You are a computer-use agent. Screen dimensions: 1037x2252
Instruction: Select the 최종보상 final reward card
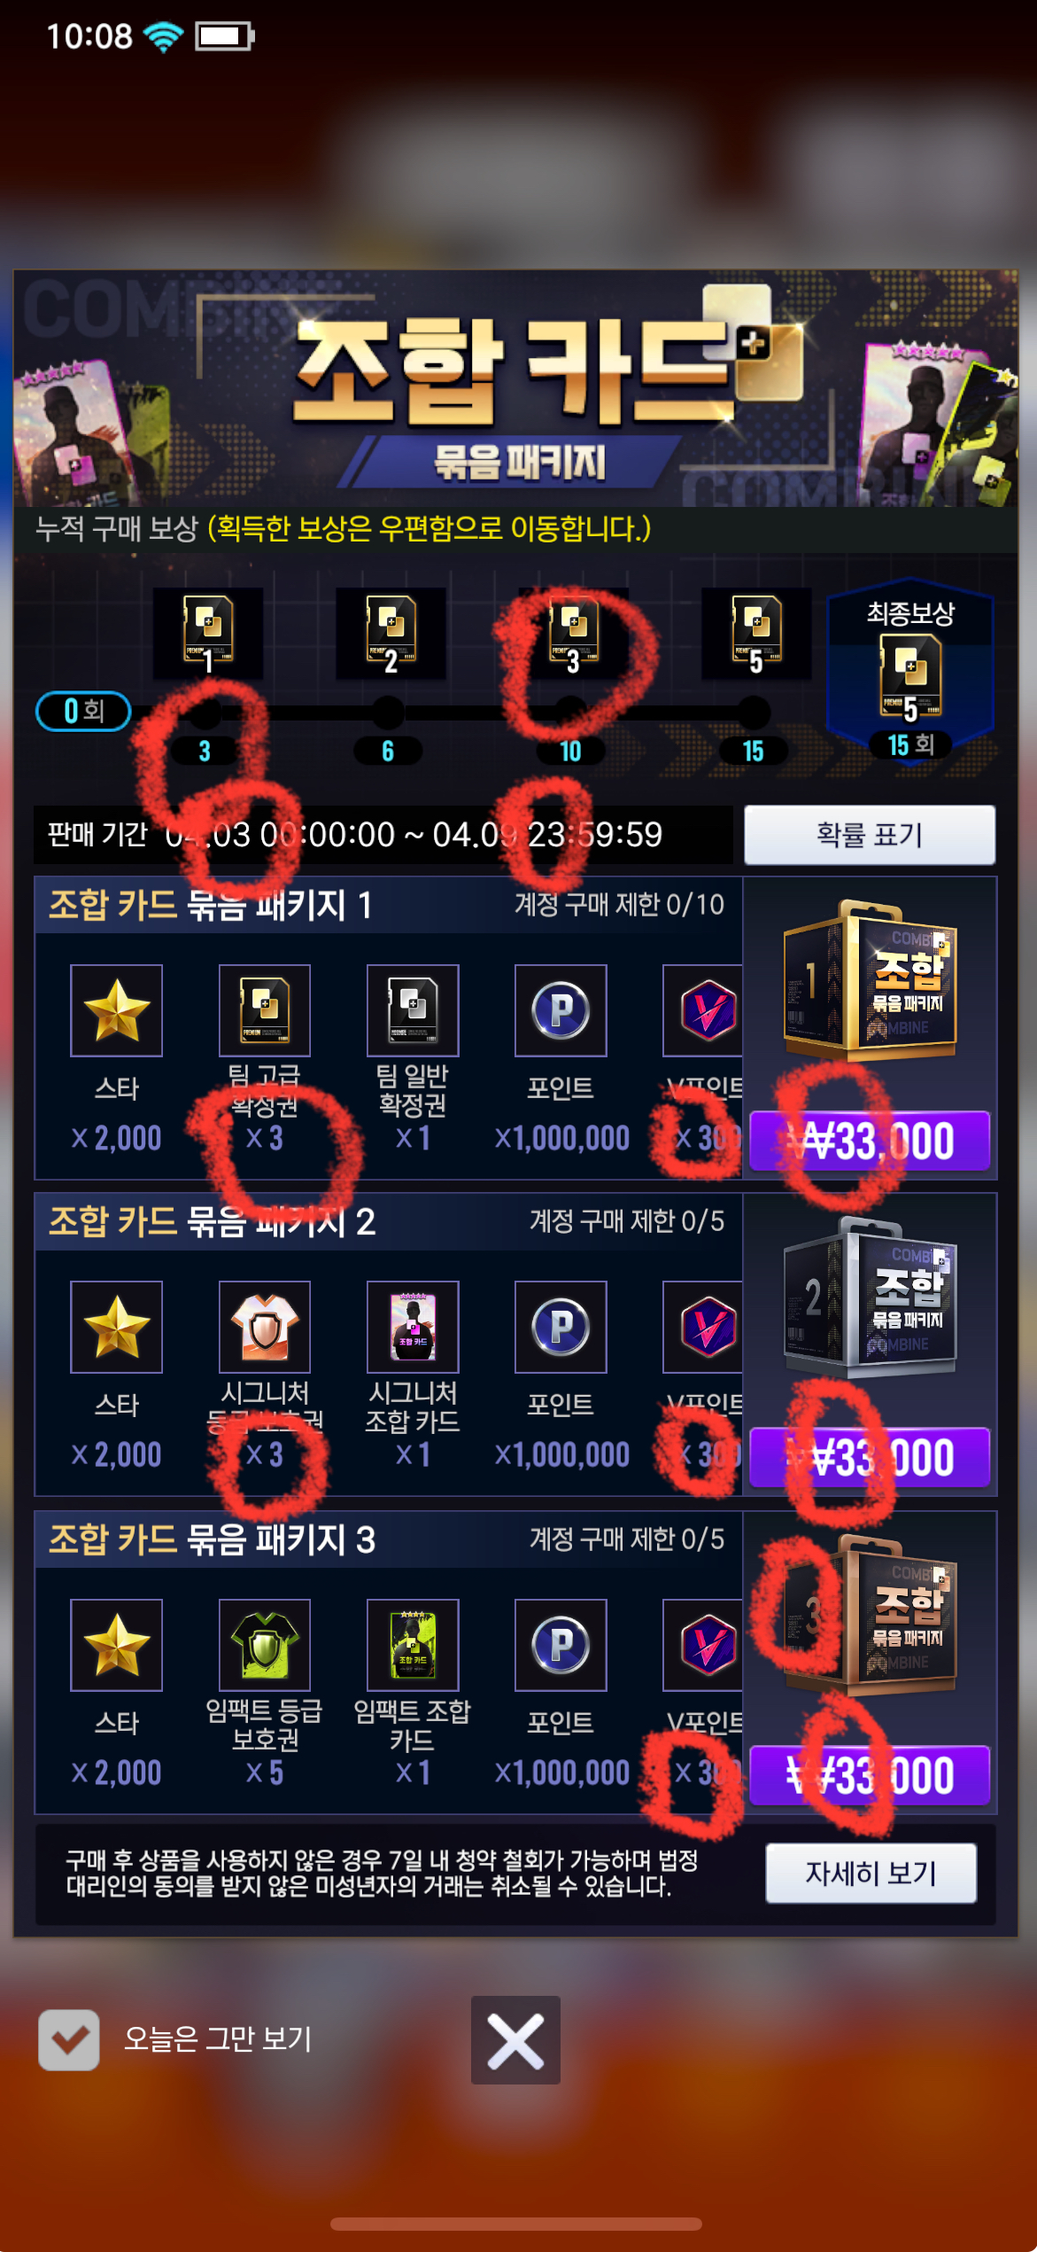[x=910, y=675]
